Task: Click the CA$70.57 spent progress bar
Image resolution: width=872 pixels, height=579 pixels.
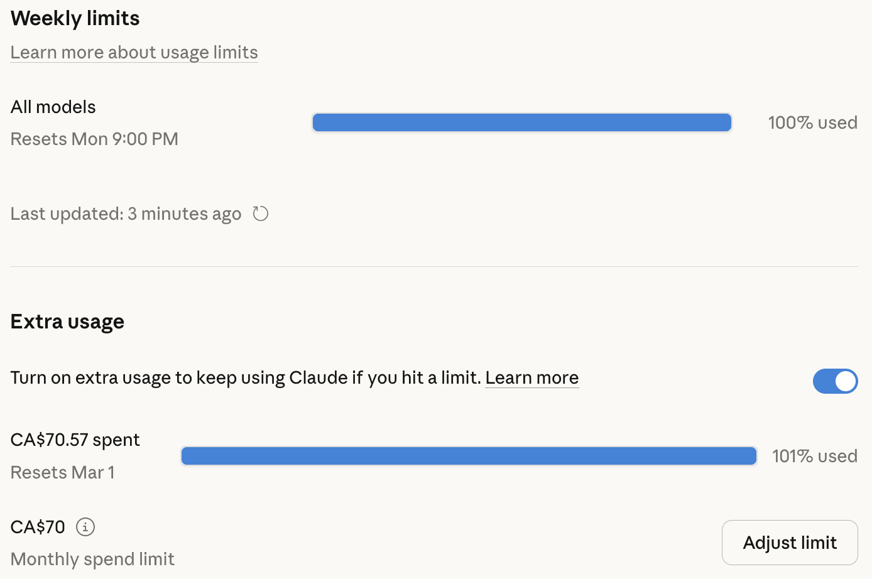Action: pyautogui.click(x=469, y=456)
